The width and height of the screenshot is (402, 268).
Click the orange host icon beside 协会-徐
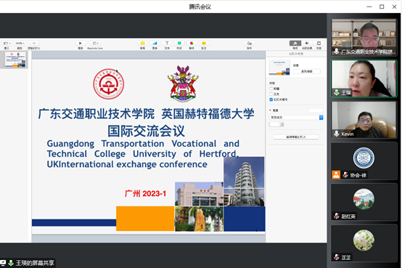[336, 175]
